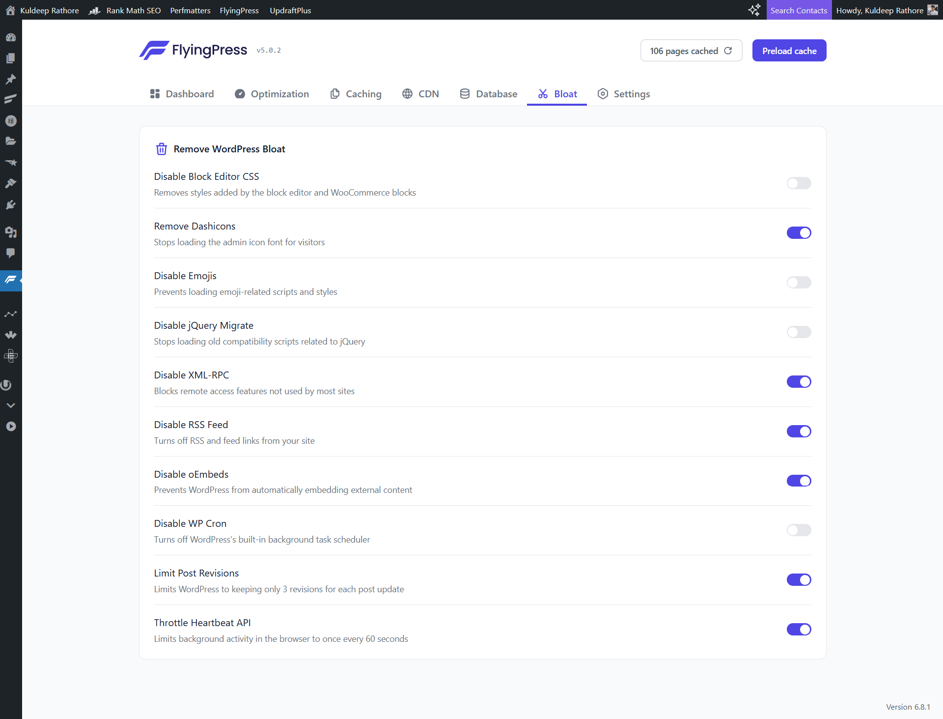Go to the Database tab

488,94
